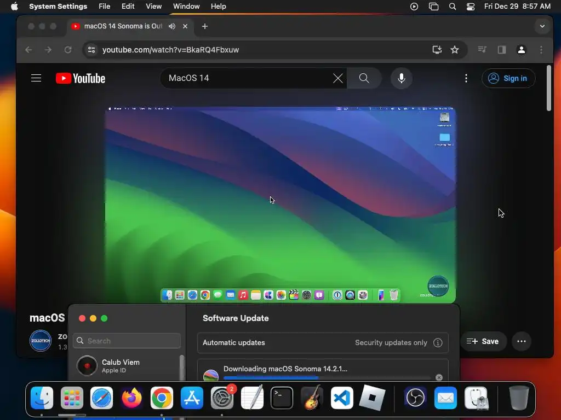The height and width of the screenshot is (420, 561).
Task: Go forward in the browser
Action: (48, 50)
